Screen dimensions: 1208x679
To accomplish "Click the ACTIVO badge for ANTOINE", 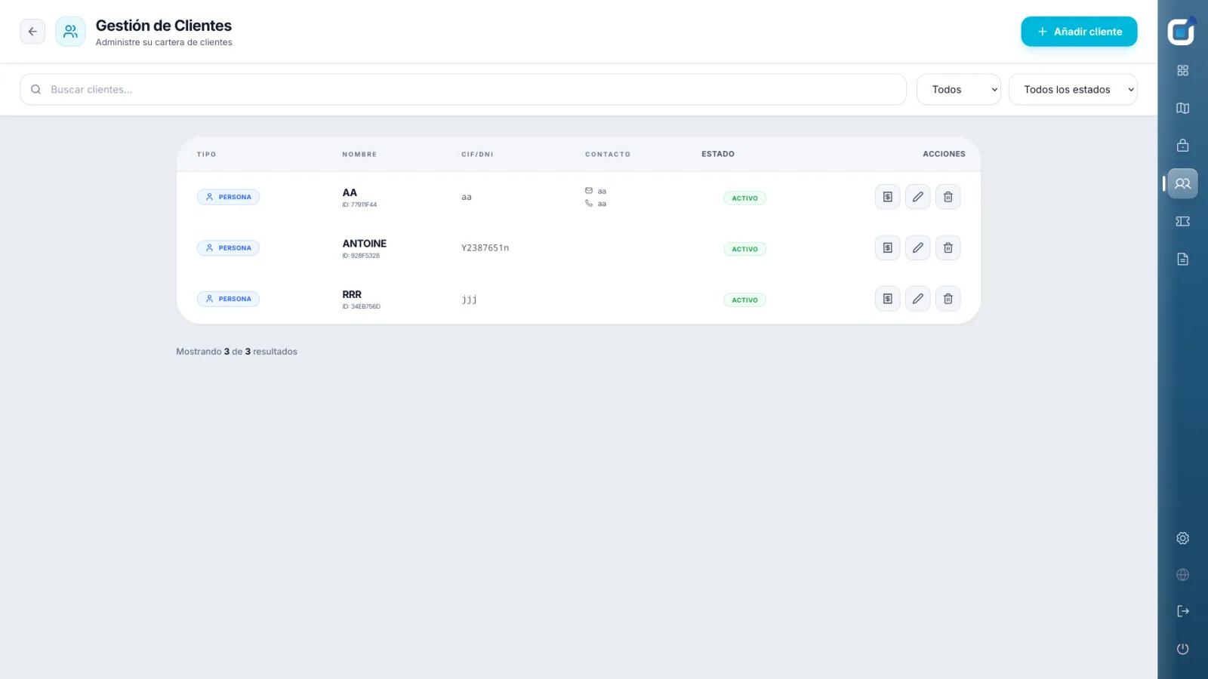I will [744, 249].
